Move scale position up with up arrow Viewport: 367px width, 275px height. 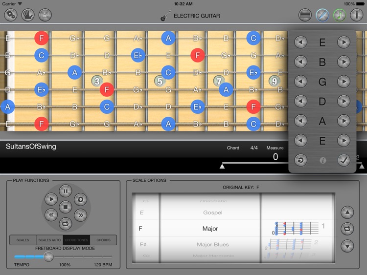(x=347, y=212)
